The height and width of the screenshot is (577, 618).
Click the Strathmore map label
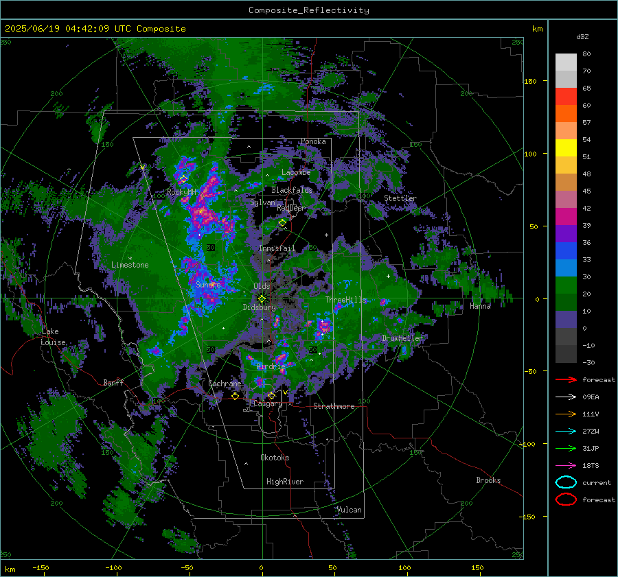click(334, 406)
